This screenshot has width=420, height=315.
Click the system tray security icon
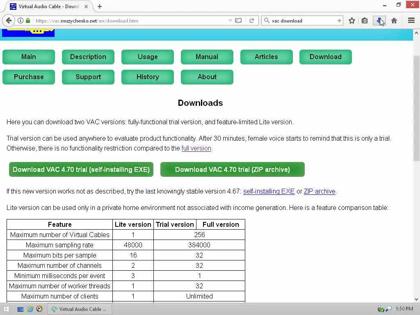tap(380, 309)
